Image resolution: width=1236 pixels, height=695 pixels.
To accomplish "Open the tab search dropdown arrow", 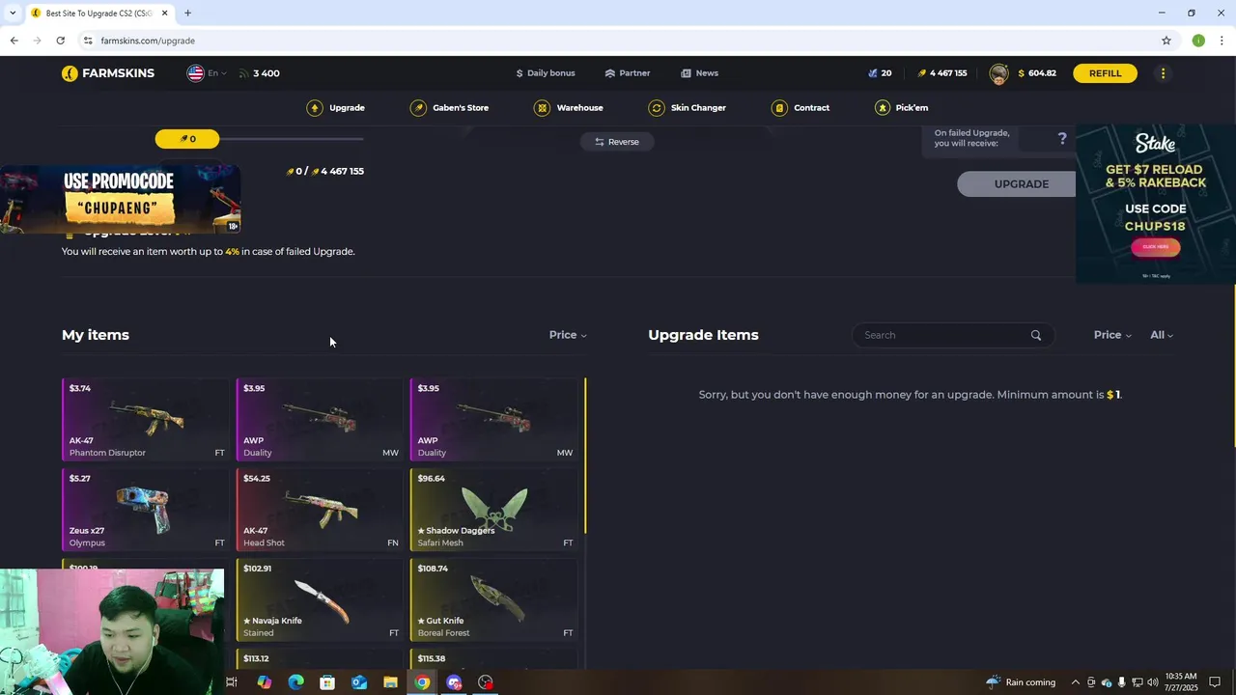I will tap(13, 14).
